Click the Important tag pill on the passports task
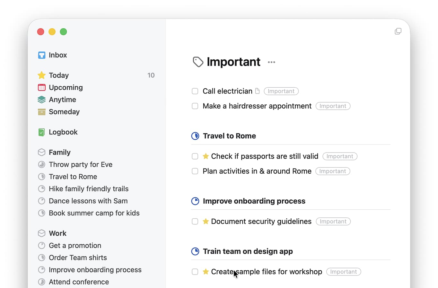438x288 pixels. 340,156
